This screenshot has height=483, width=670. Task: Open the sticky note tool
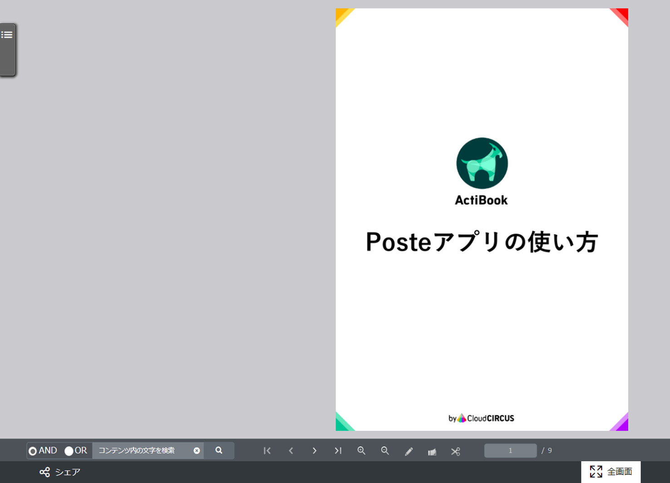pyautogui.click(x=432, y=452)
